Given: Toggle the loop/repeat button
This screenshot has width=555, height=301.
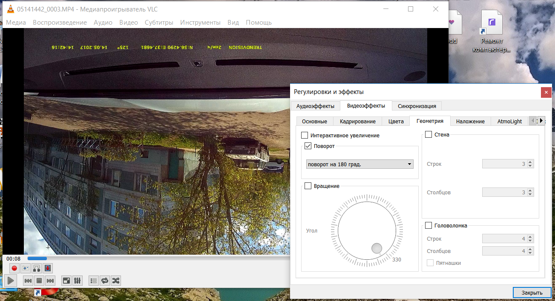Looking at the screenshot, I should [x=104, y=281].
